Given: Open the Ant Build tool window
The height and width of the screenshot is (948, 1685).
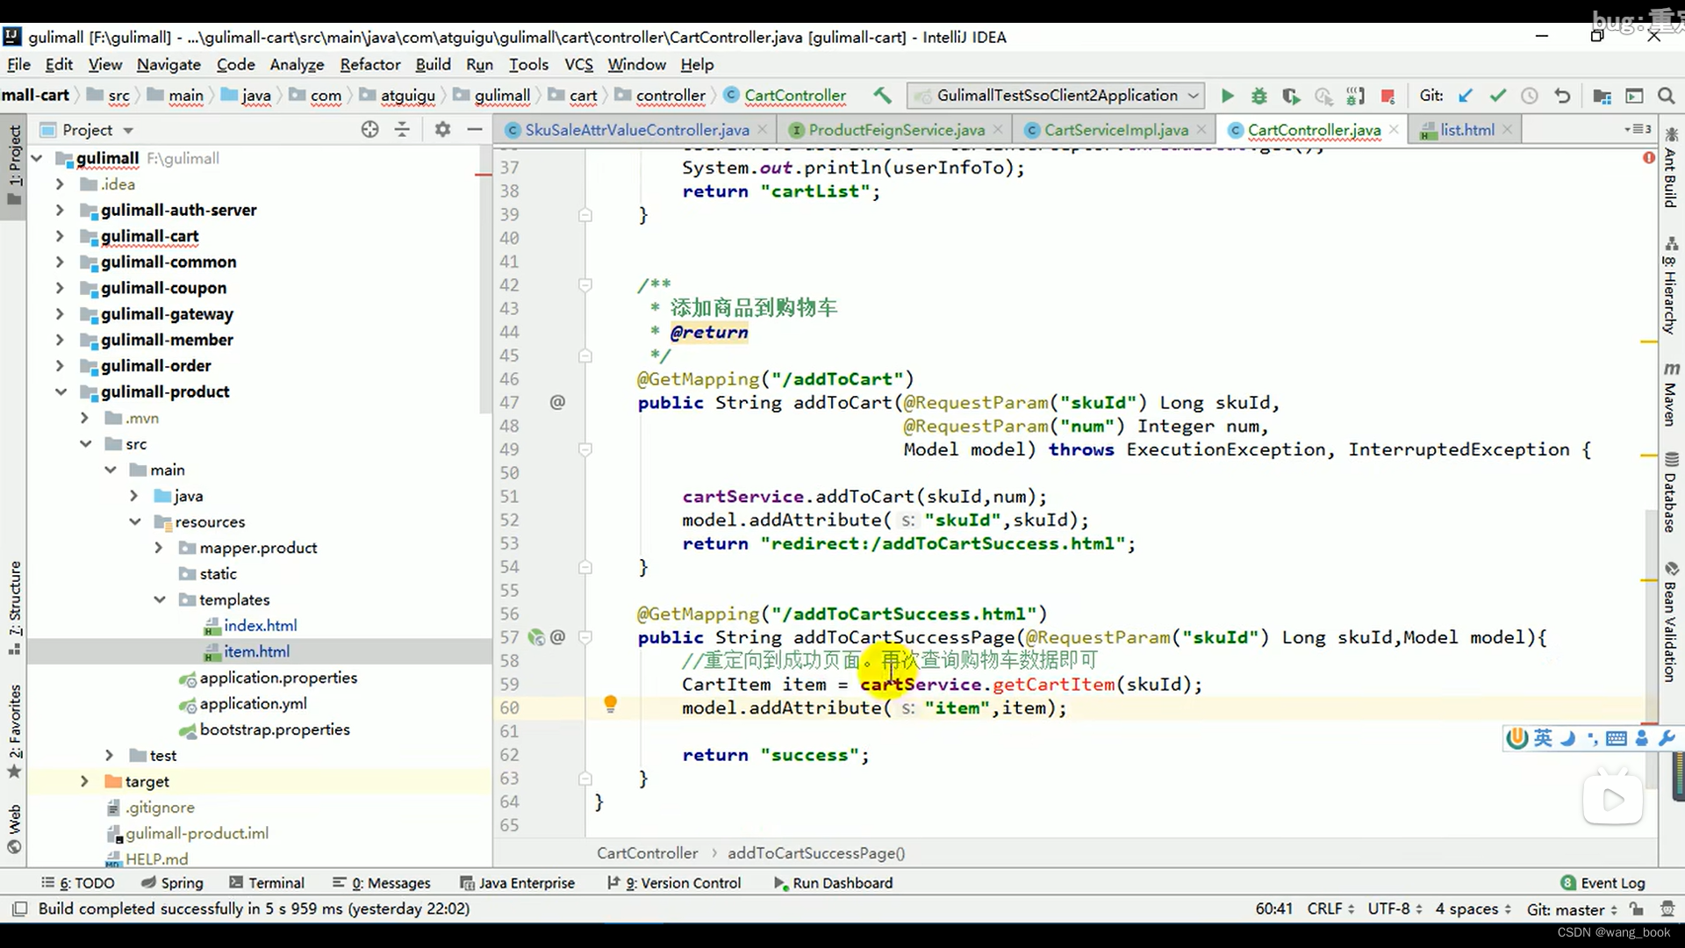Looking at the screenshot, I should pyautogui.click(x=1671, y=167).
